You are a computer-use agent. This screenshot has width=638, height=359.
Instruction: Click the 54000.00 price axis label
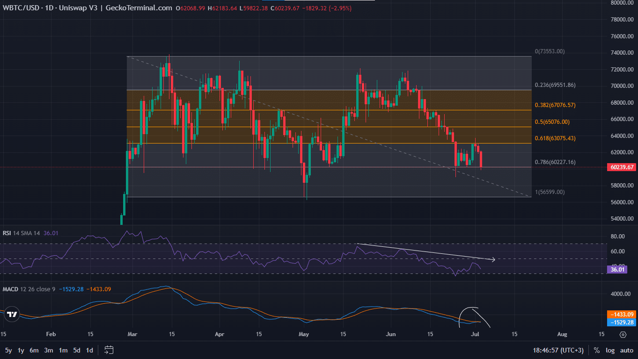[x=622, y=219]
